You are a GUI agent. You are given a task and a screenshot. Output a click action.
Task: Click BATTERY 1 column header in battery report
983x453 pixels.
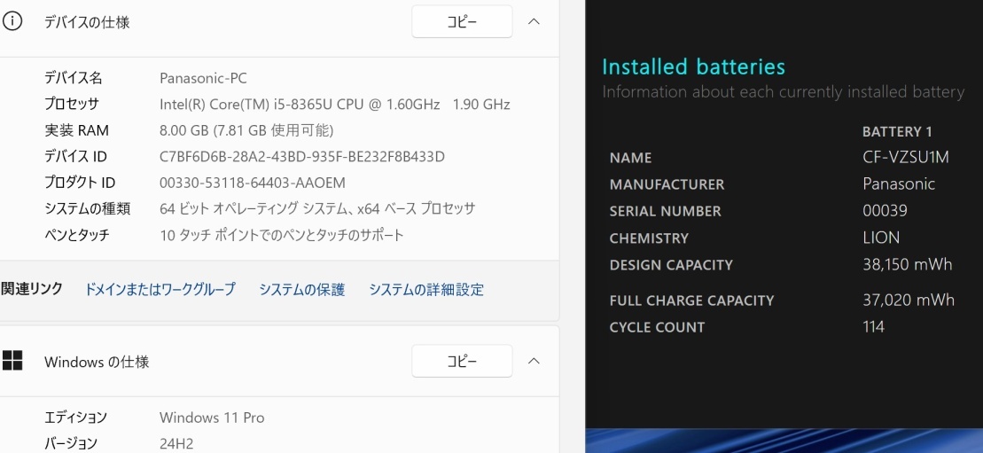click(897, 132)
